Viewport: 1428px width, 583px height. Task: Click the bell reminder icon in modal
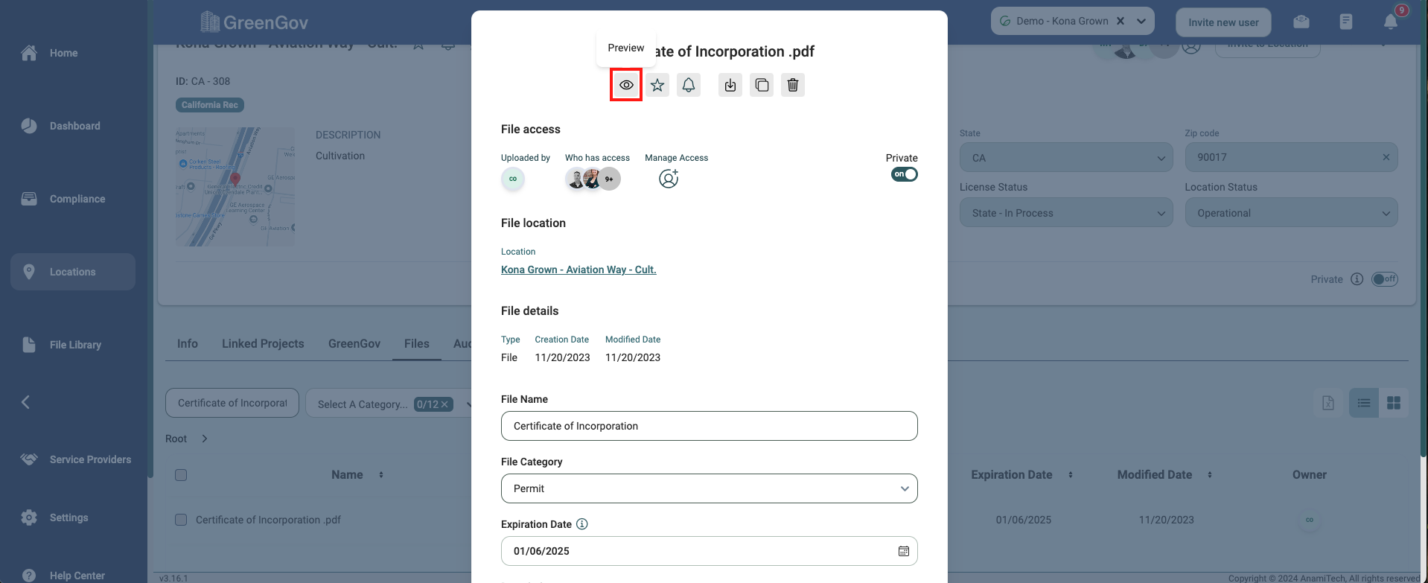[689, 85]
